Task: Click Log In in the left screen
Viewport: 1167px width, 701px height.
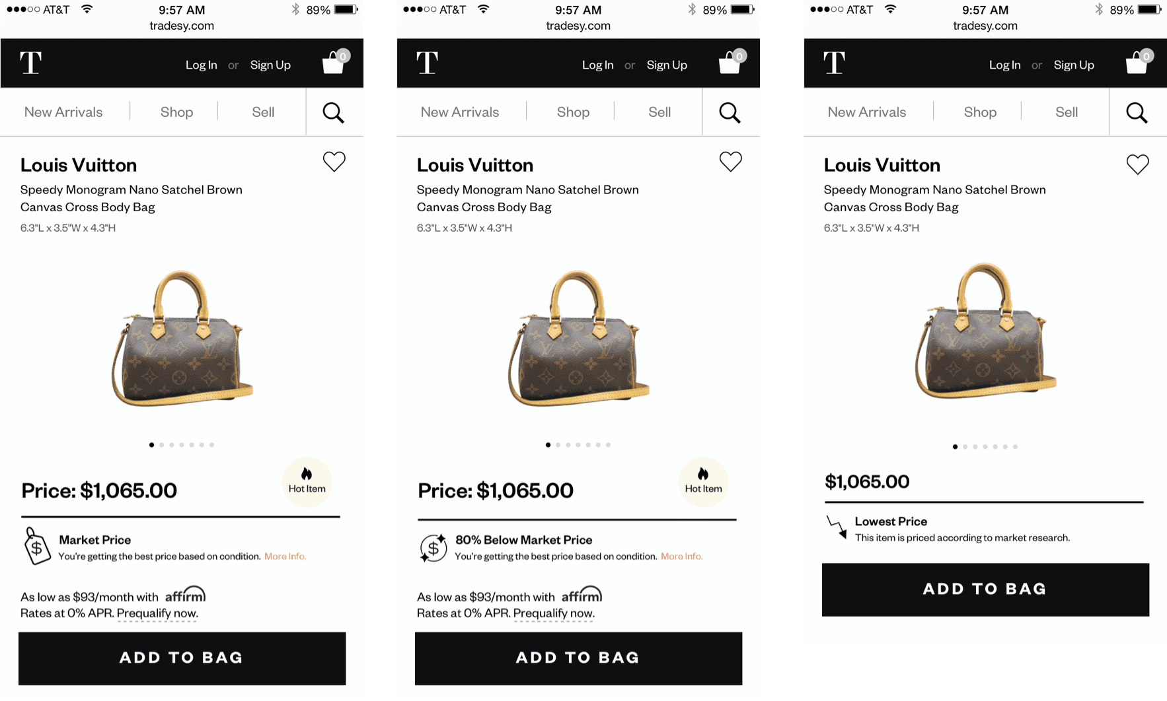Action: point(201,65)
